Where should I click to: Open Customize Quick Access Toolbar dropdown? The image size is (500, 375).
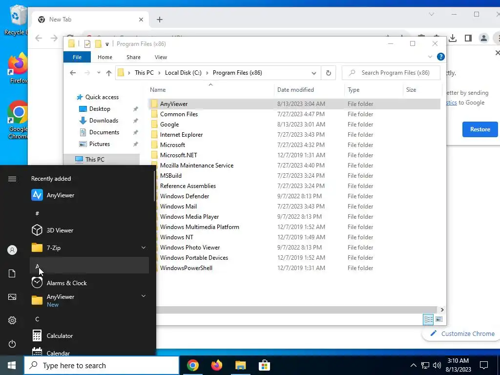[x=107, y=44]
